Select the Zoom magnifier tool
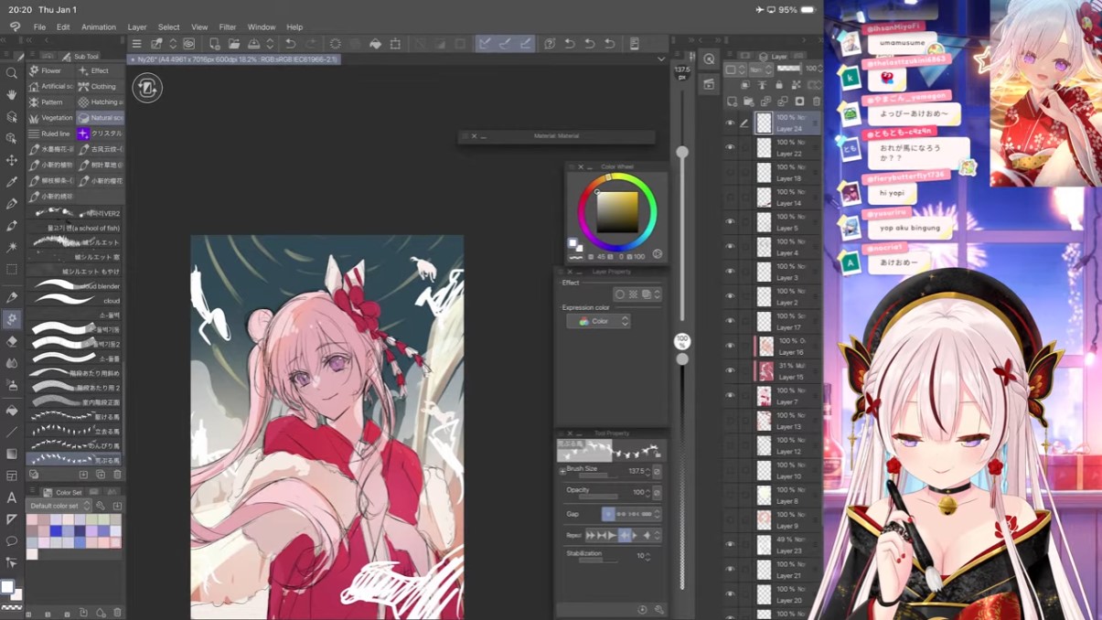Viewport: 1102px width, 620px height. point(12,73)
